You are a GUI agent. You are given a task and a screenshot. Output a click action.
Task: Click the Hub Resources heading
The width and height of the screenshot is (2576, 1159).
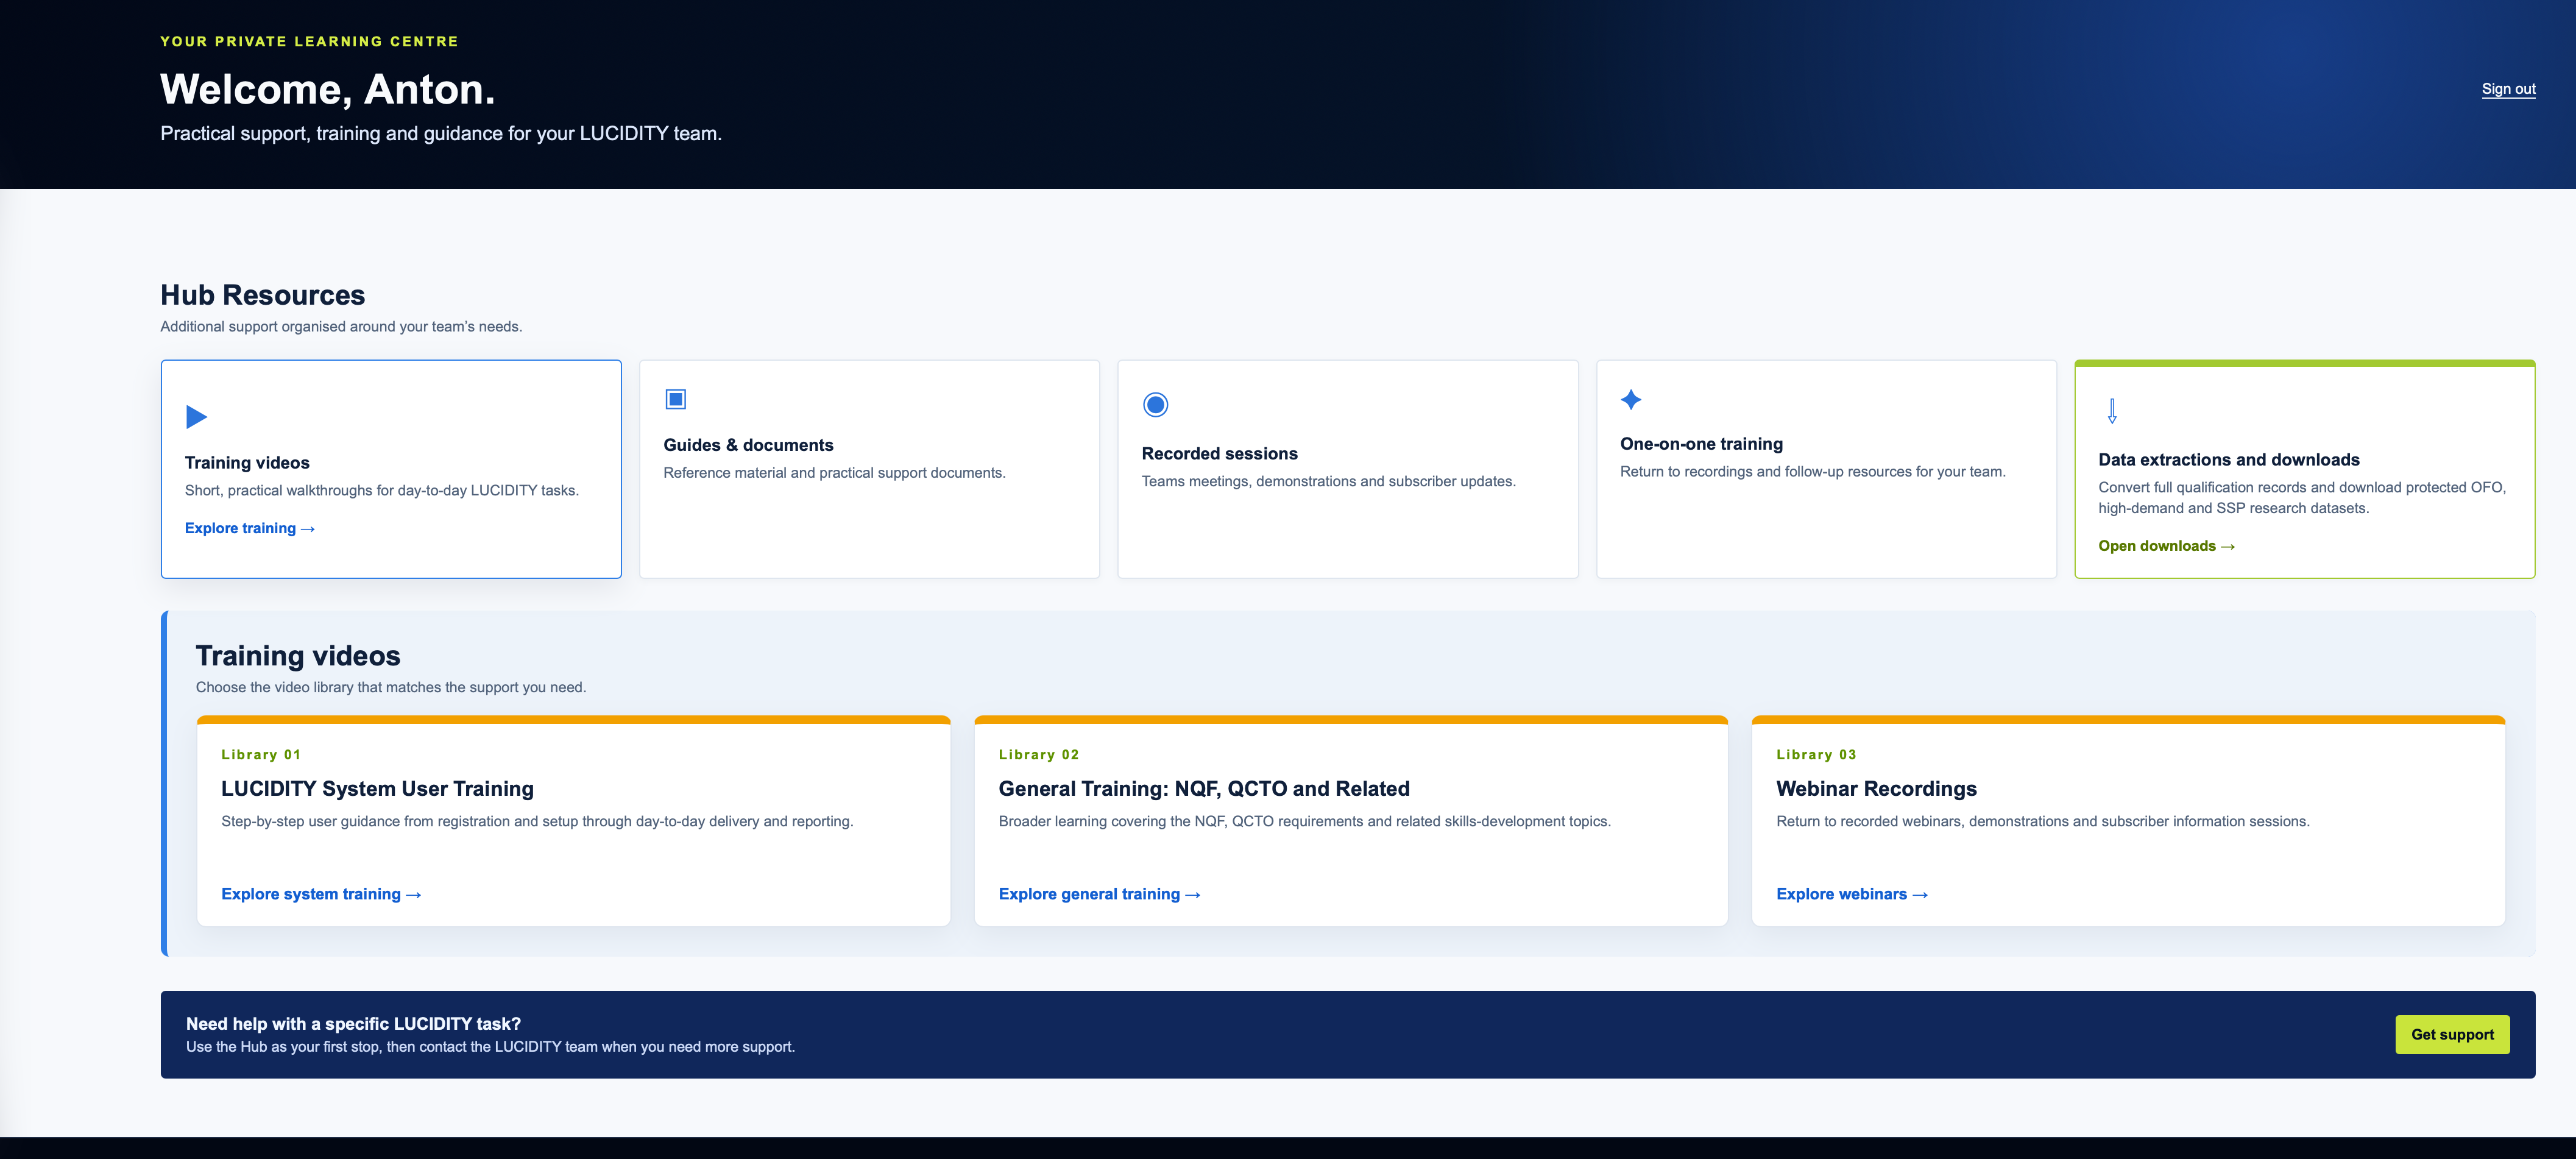pyautogui.click(x=263, y=295)
